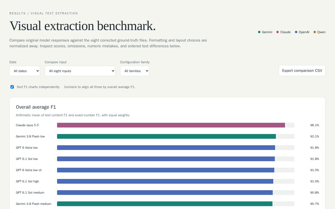Screen dimensions: 335x209
Task: Click the 'GPT 6 Astra low' row label
Action: pyautogui.click(x=27, y=148)
